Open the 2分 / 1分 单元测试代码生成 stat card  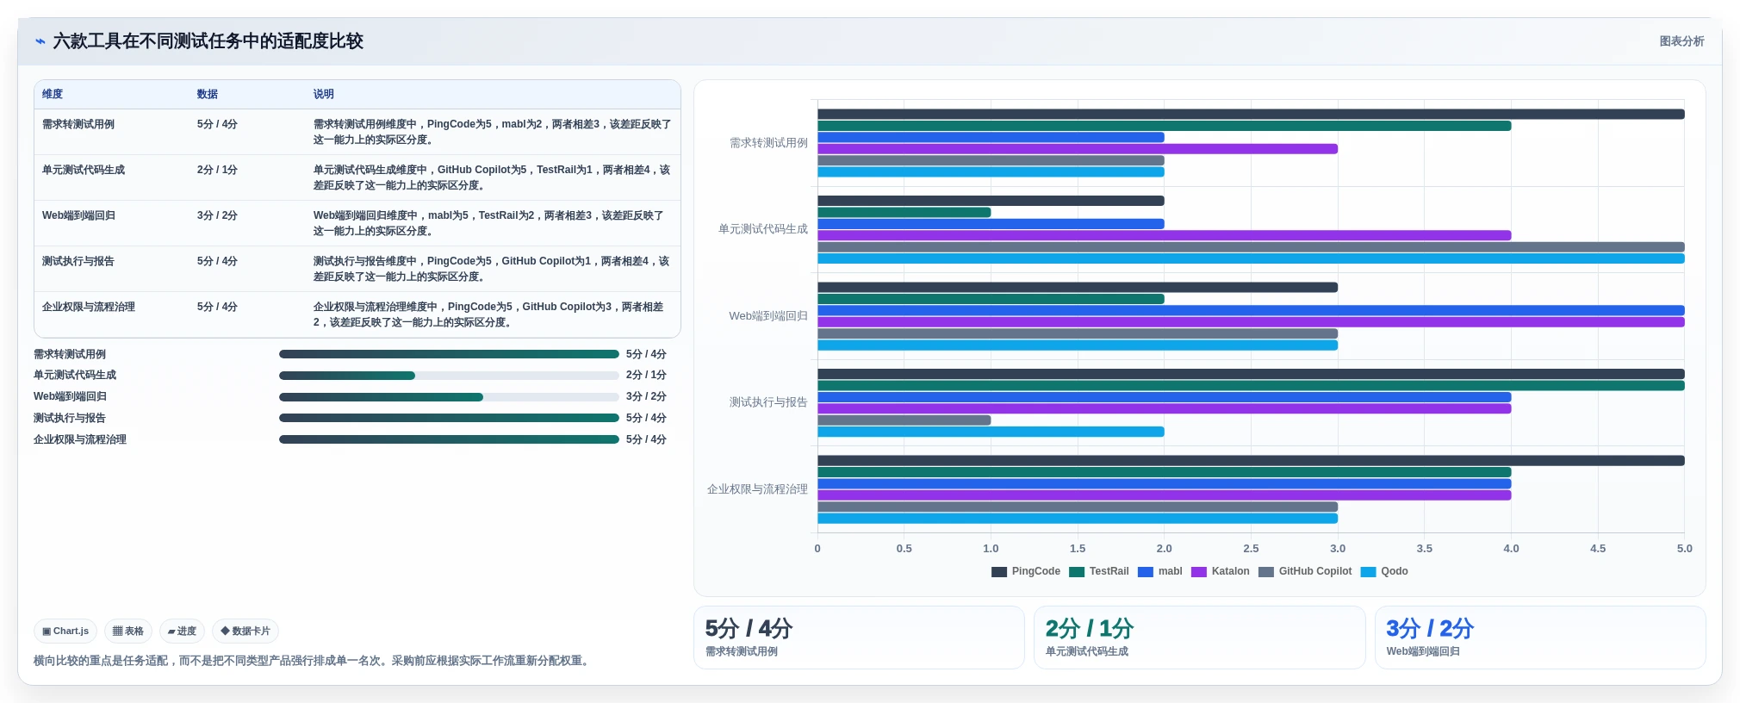1199,638
